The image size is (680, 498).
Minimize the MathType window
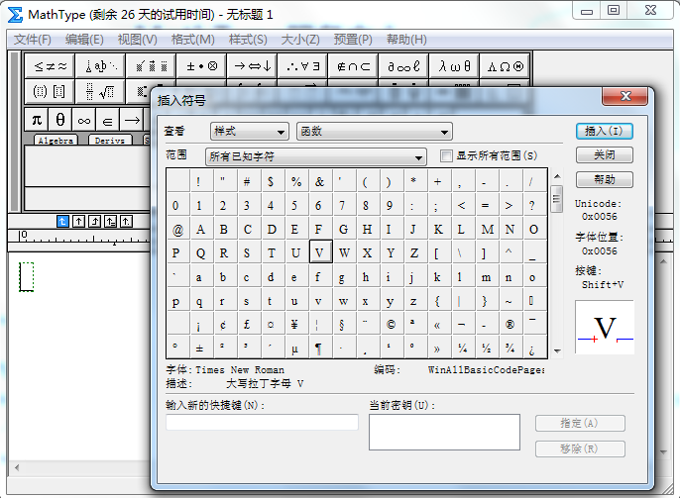[587, 11]
